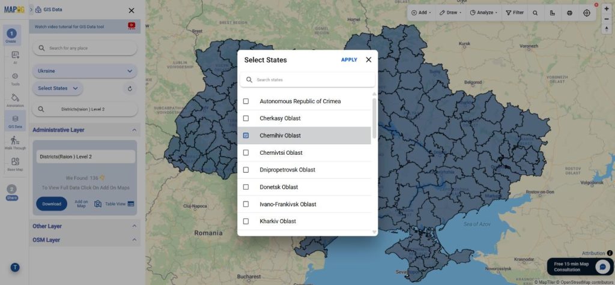Click the Search for any place field
The width and height of the screenshot is (615, 285).
(85, 48)
